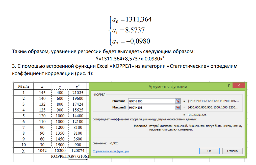
Task: Close the Аргументы функции dialog
Action: (x=239, y=85)
